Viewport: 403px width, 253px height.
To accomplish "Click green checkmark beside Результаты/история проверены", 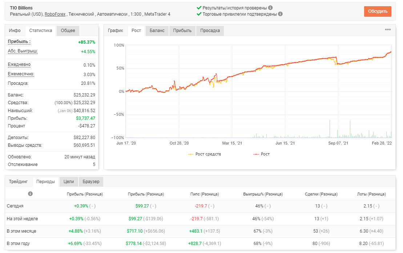I will (199, 8).
